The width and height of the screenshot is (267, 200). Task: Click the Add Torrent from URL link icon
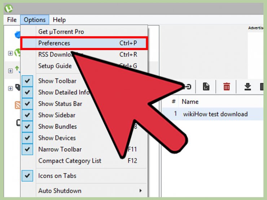188,87
